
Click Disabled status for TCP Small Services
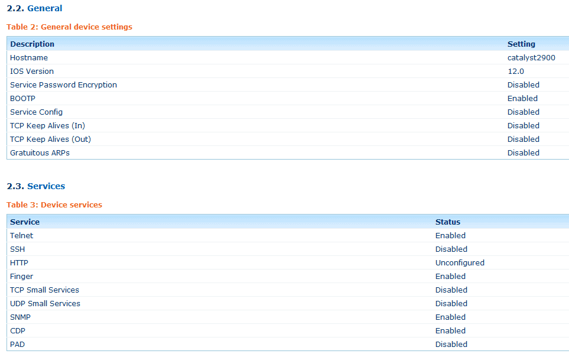click(x=451, y=290)
